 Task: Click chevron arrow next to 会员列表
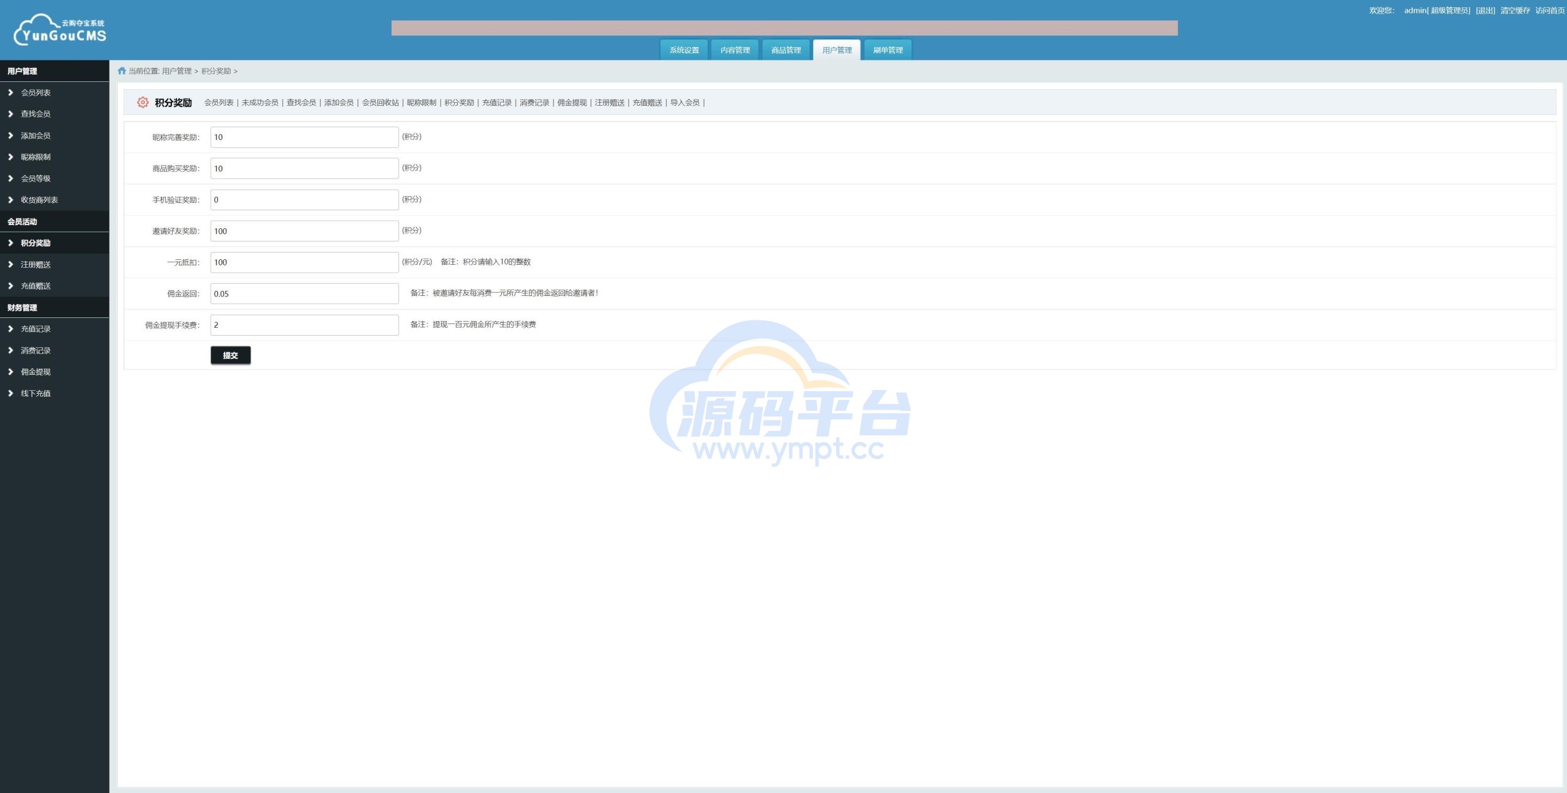click(10, 92)
